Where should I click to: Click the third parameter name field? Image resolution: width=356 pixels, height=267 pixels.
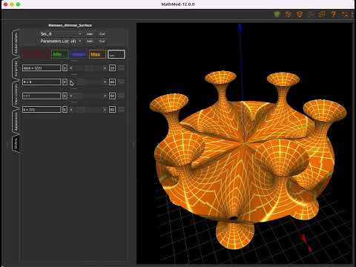click(42, 96)
